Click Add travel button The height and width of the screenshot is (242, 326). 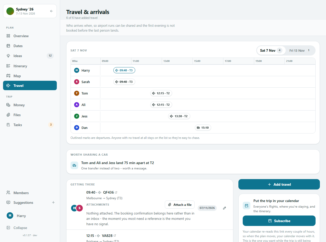279,184
